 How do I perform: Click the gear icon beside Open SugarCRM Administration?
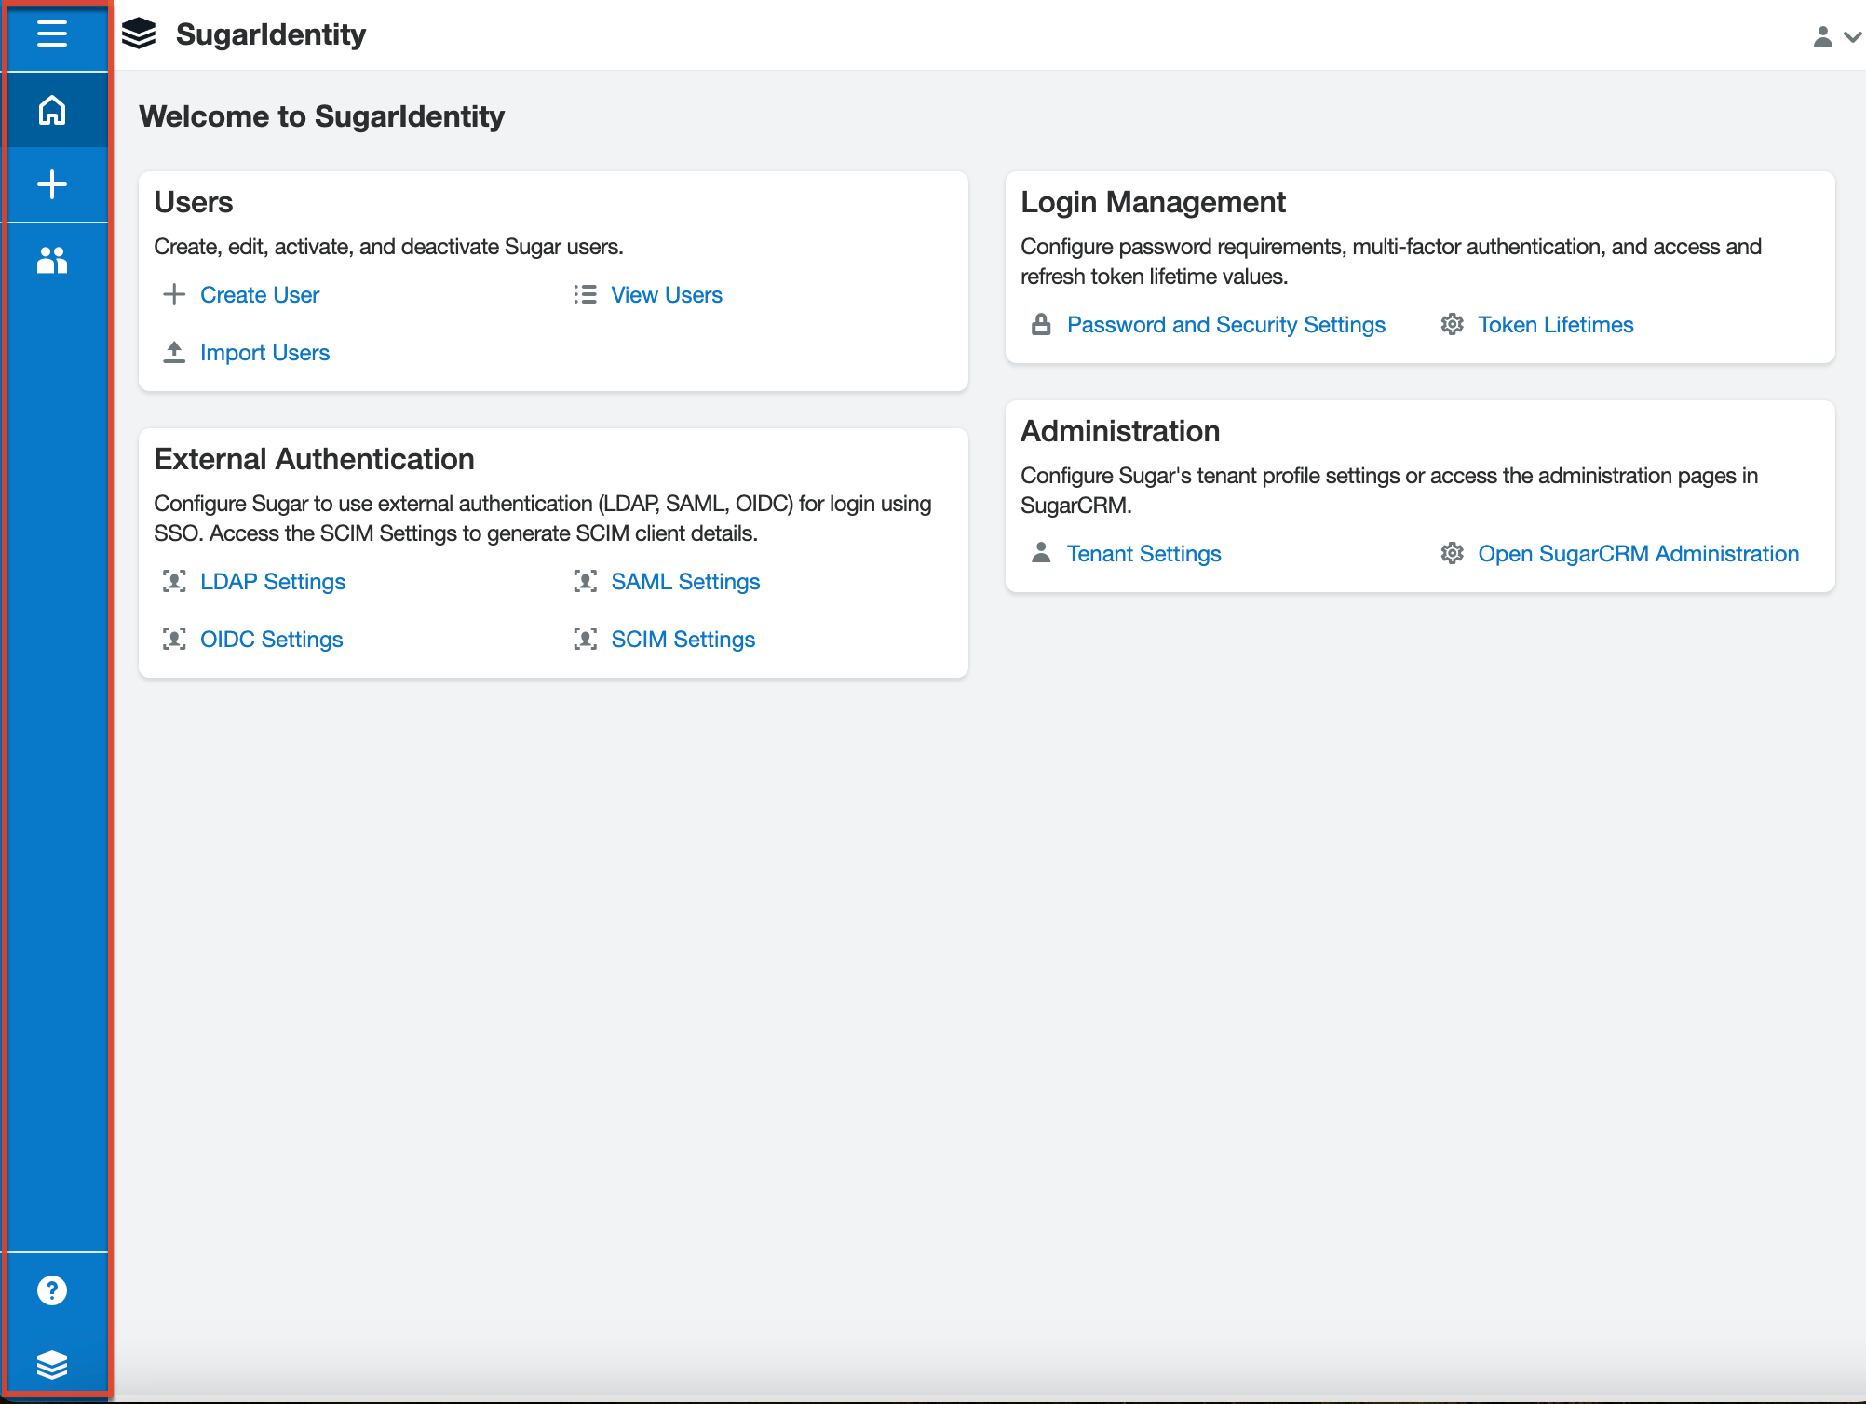pyautogui.click(x=1452, y=553)
